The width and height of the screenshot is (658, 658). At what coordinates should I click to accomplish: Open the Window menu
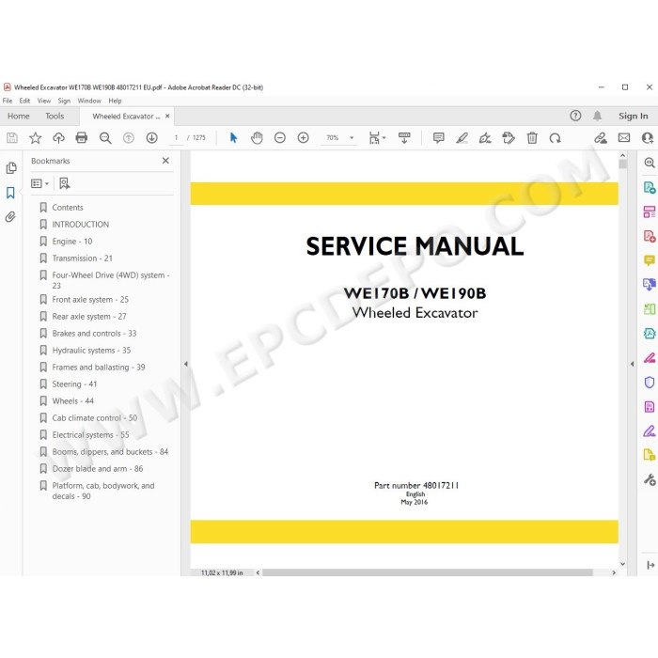[x=89, y=101]
